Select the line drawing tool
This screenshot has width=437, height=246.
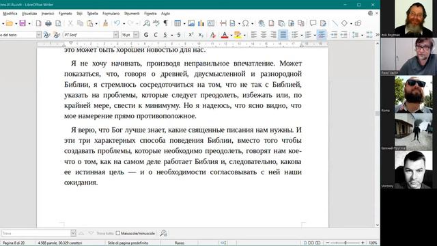pos(335,23)
